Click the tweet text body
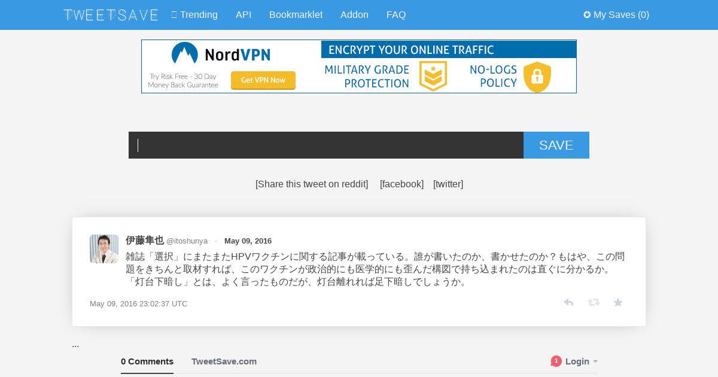 point(375,269)
